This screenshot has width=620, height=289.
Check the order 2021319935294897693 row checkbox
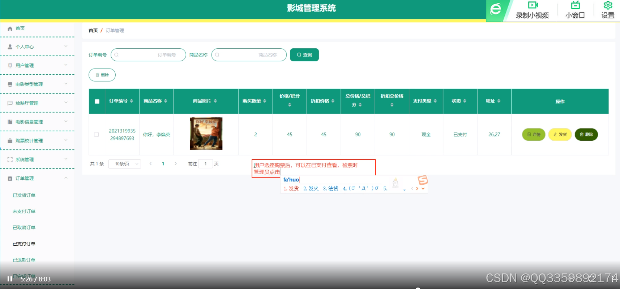click(x=97, y=135)
